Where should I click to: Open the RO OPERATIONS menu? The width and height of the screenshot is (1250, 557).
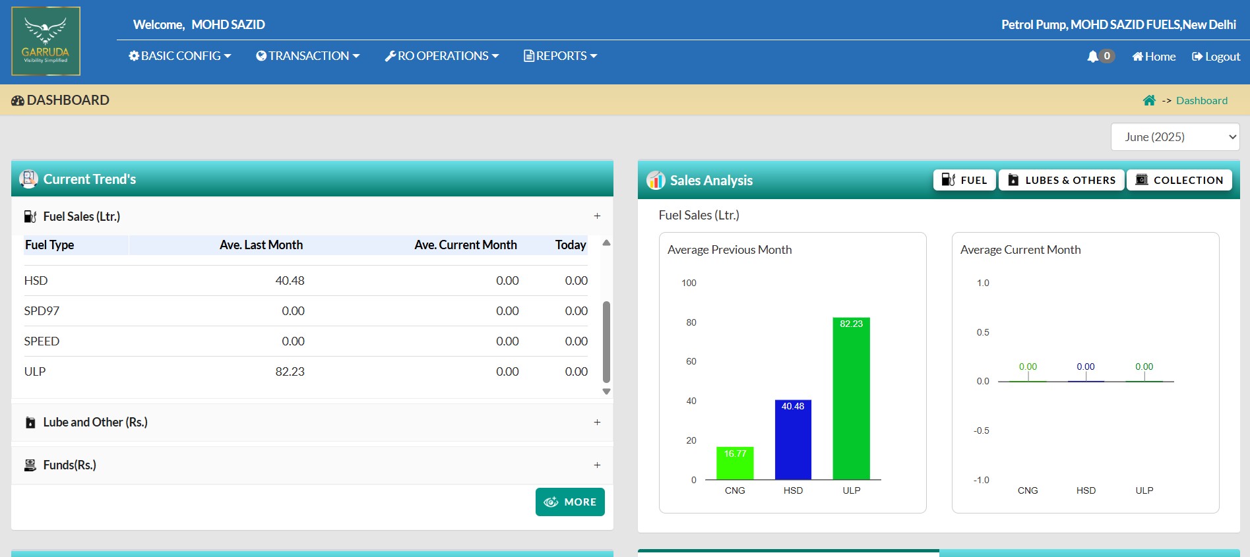tap(442, 56)
